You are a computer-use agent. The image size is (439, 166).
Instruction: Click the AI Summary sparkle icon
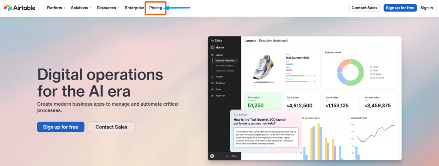tap(235, 115)
